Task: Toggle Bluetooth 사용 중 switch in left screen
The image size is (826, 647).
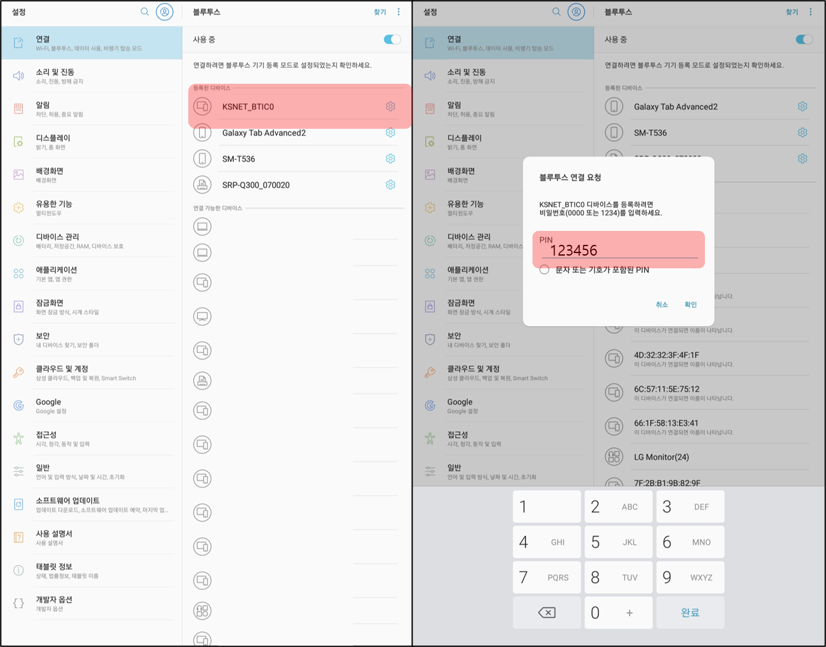Action: pyautogui.click(x=392, y=39)
